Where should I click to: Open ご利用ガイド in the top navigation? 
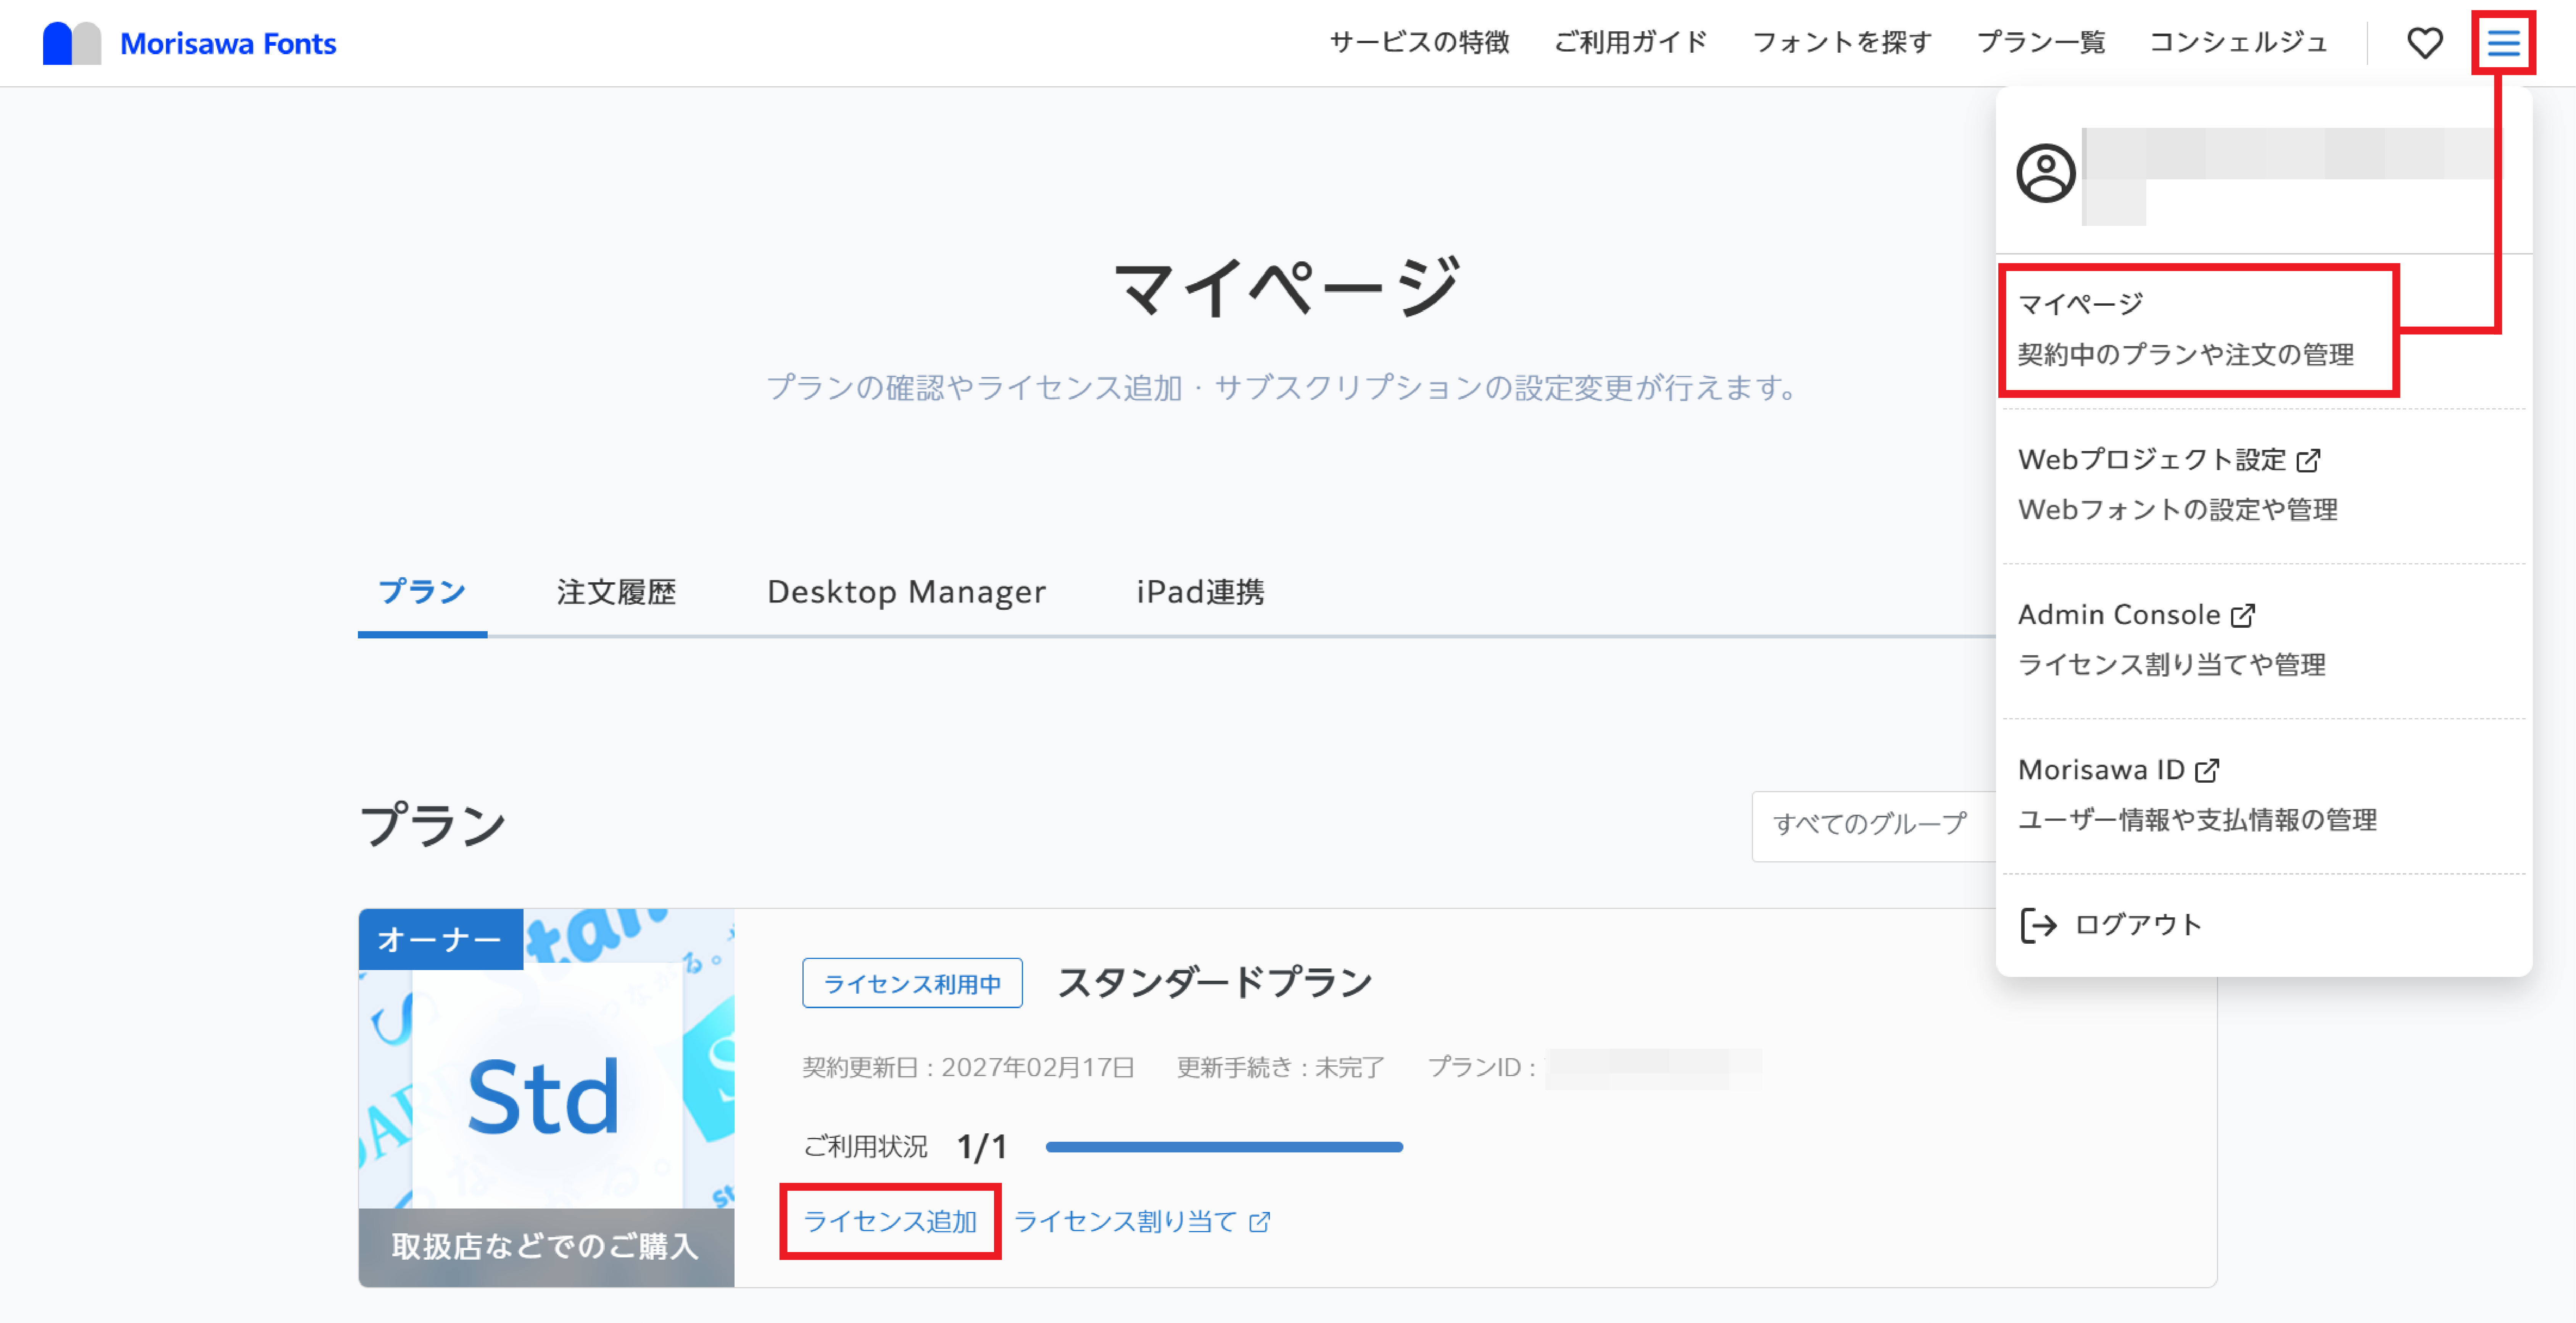(1630, 42)
